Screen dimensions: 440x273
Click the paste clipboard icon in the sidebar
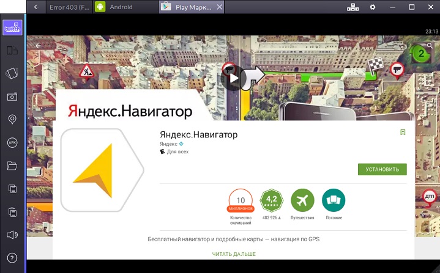(x=12, y=212)
